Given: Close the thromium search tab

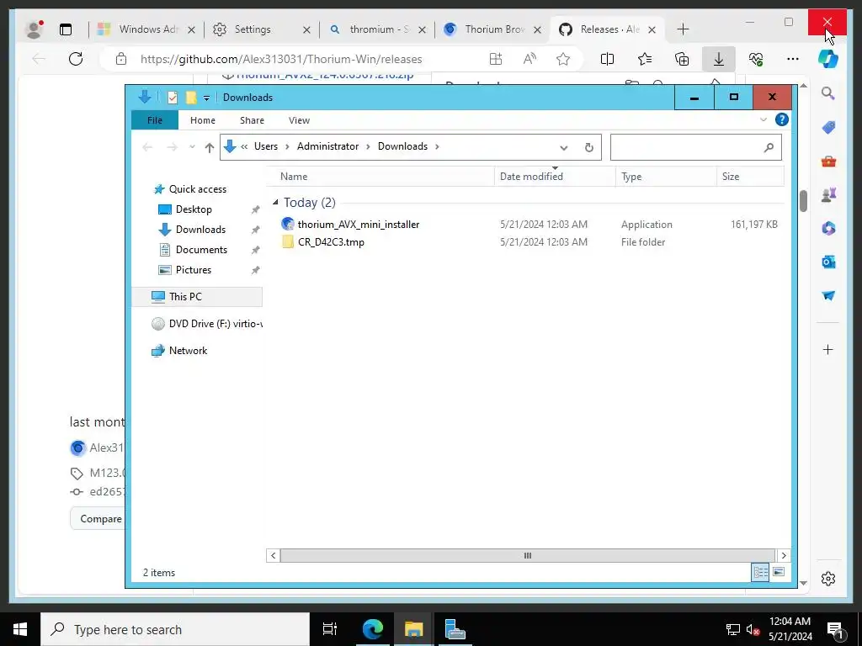Looking at the screenshot, I should 423,29.
